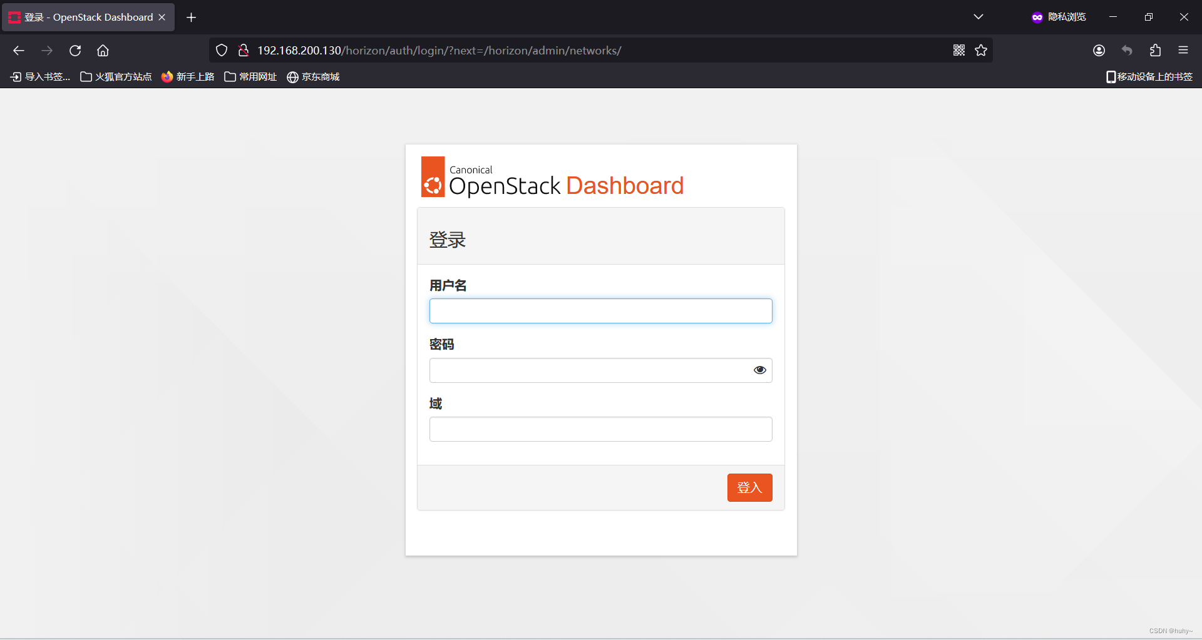
Task: Open the extensions puzzle icon
Action: pos(1155,51)
